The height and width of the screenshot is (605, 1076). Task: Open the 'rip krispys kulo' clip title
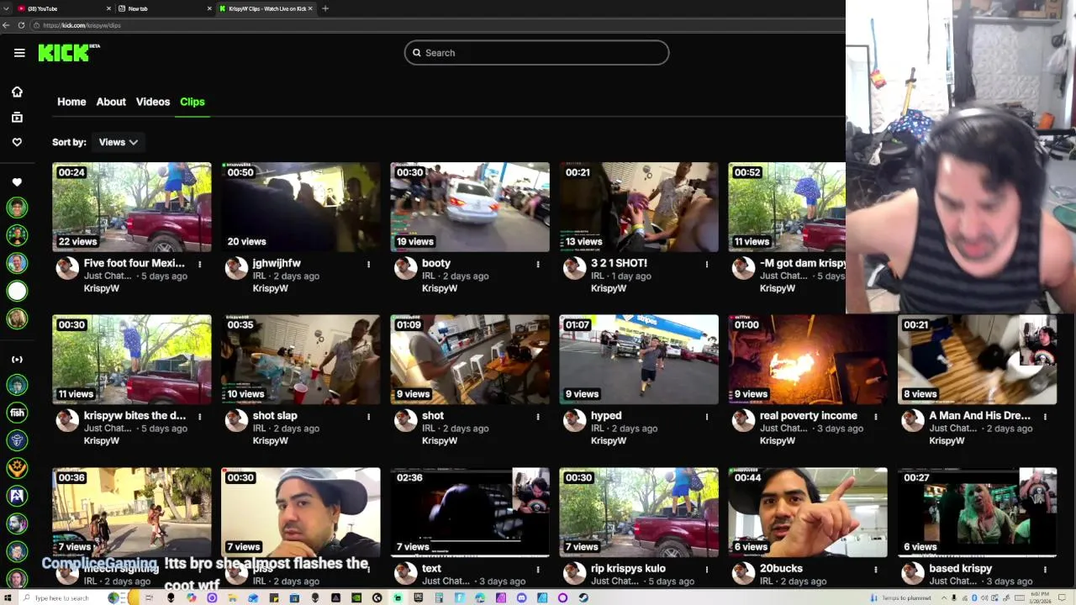click(628, 568)
